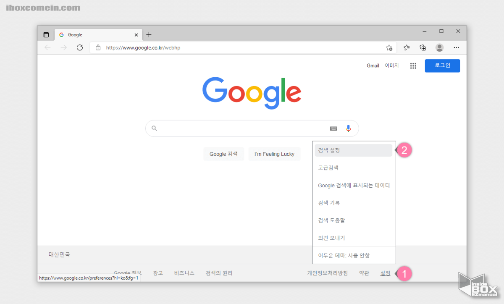Viewport: 504px width, 304px height.
Task: Click the I'm Feeling Lucky button
Action: click(274, 154)
